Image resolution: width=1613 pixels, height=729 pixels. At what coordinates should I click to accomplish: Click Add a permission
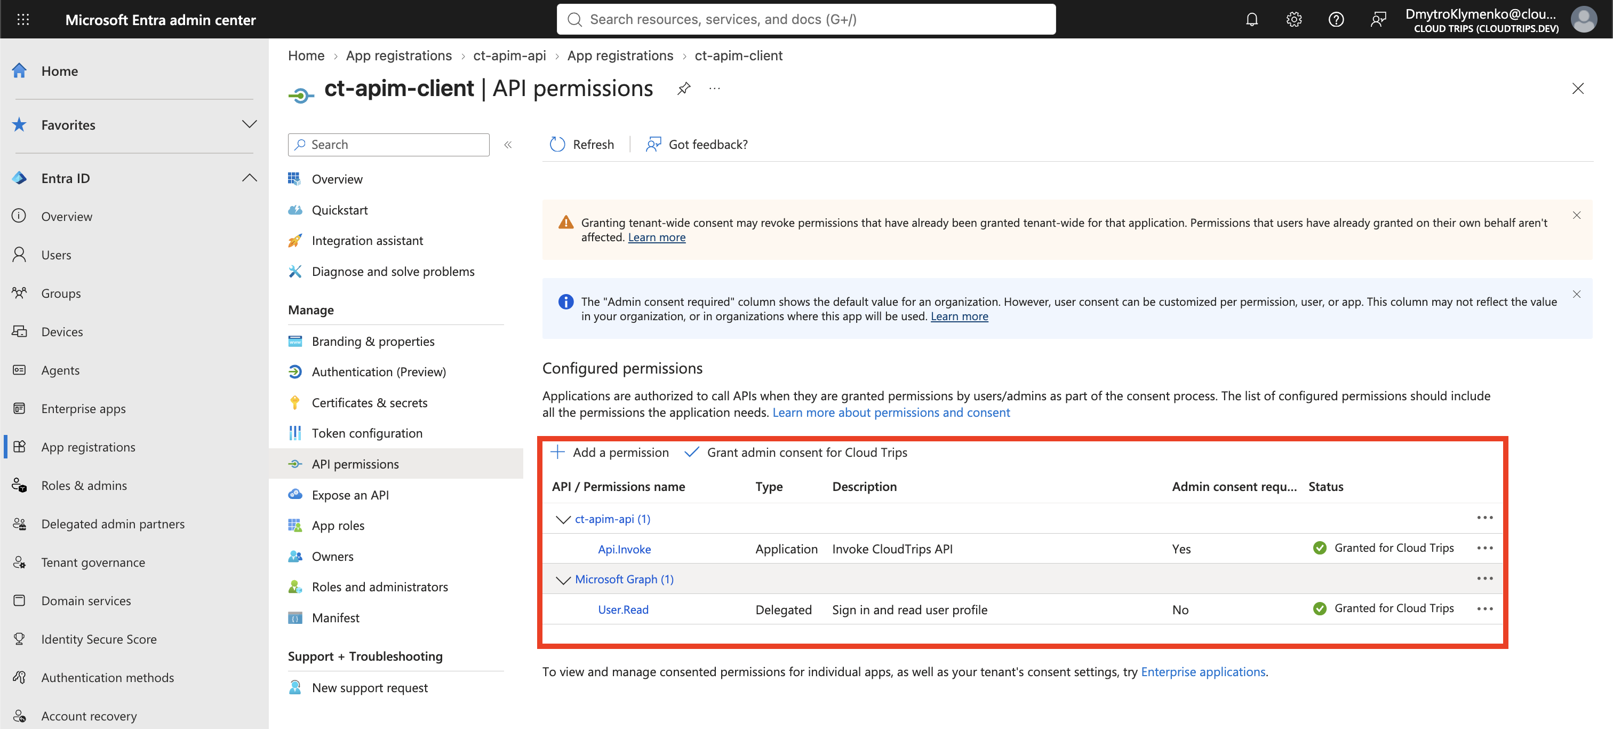click(x=610, y=452)
